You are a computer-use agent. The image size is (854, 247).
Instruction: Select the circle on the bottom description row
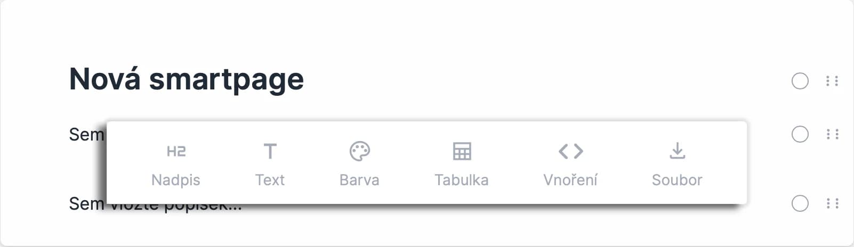click(x=800, y=203)
